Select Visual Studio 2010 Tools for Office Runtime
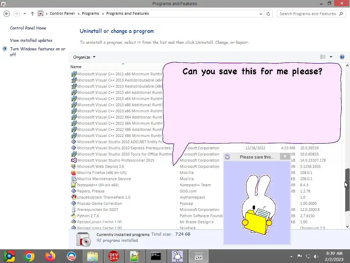The image size is (350, 263). click(x=124, y=154)
